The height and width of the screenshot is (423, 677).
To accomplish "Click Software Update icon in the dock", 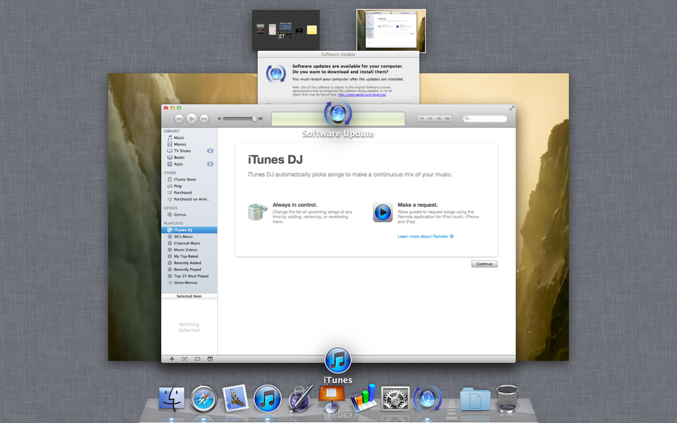I will [x=427, y=399].
